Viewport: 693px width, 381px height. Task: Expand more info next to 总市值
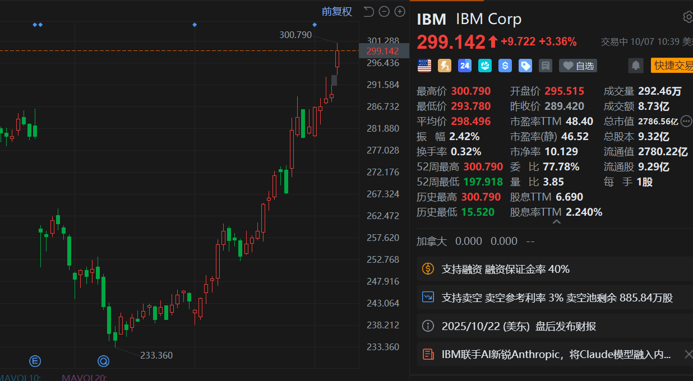pyautogui.click(x=686, y=121)
